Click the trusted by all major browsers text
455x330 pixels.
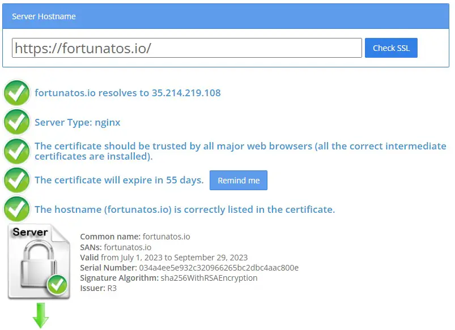click(240, 151)
